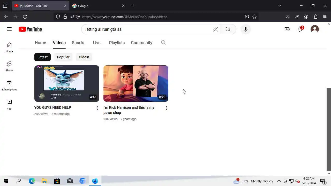The width and height of the screenshot is (331, 186).
Task: Bookmark this page with the star icon
Action: [x=254, y=17]
